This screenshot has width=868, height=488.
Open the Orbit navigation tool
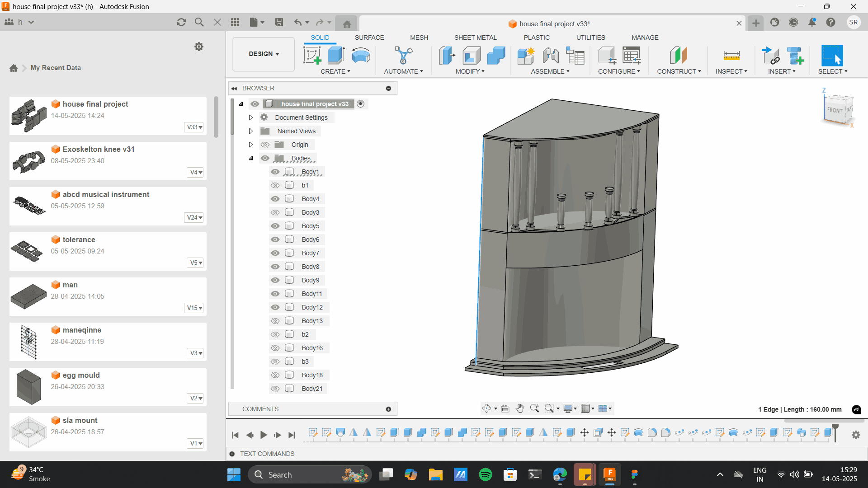486,408
